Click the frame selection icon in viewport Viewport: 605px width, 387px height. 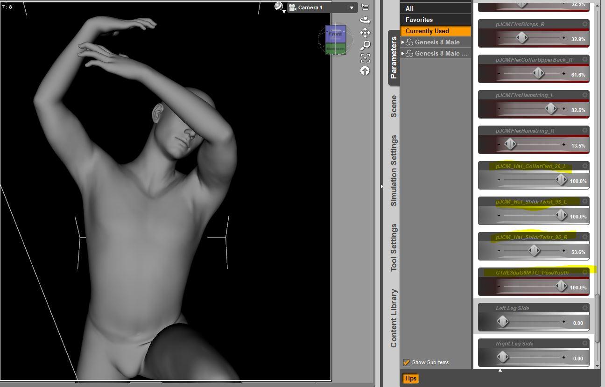[x=365, y=58]
